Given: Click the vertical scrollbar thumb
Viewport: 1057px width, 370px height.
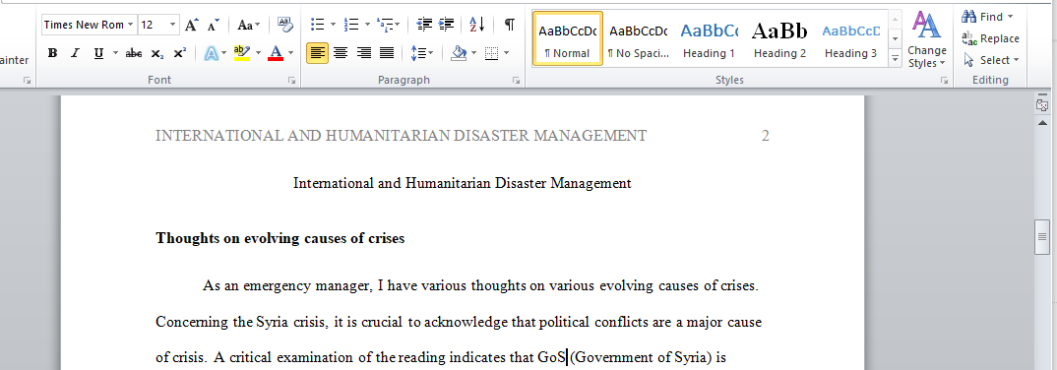Looking at the screenshot, I should (1042, 236).
